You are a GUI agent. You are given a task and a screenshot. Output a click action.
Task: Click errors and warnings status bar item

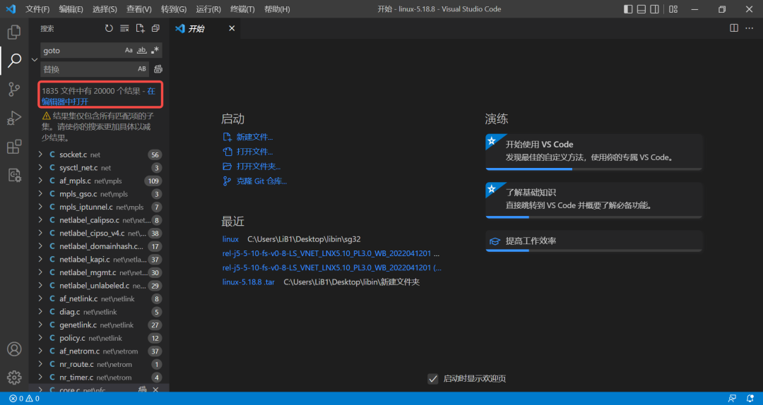pos(24,399)
